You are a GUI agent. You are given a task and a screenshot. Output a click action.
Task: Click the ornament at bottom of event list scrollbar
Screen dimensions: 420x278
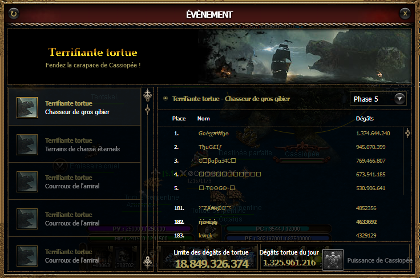pos(148,262)
